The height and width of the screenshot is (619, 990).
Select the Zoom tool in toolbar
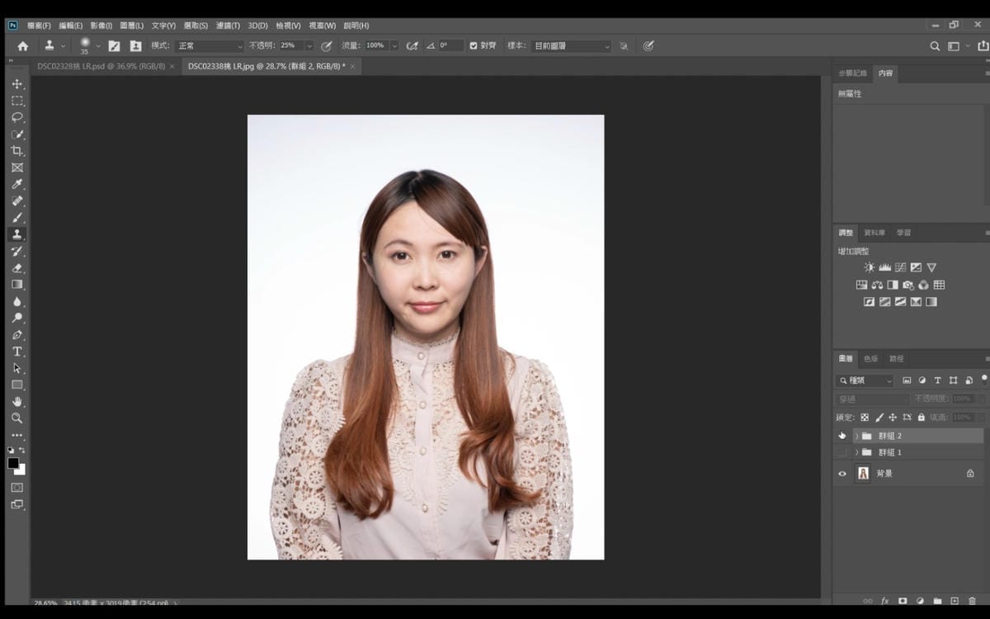(16, 418)
